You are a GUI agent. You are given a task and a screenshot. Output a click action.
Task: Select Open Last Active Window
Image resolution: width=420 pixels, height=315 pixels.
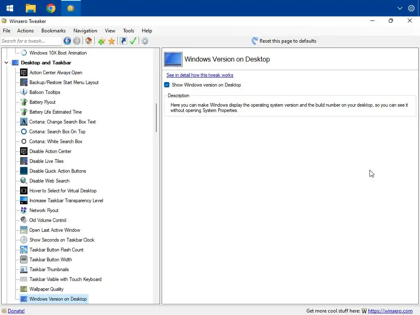pyautogui.click(x=55, y=230)
